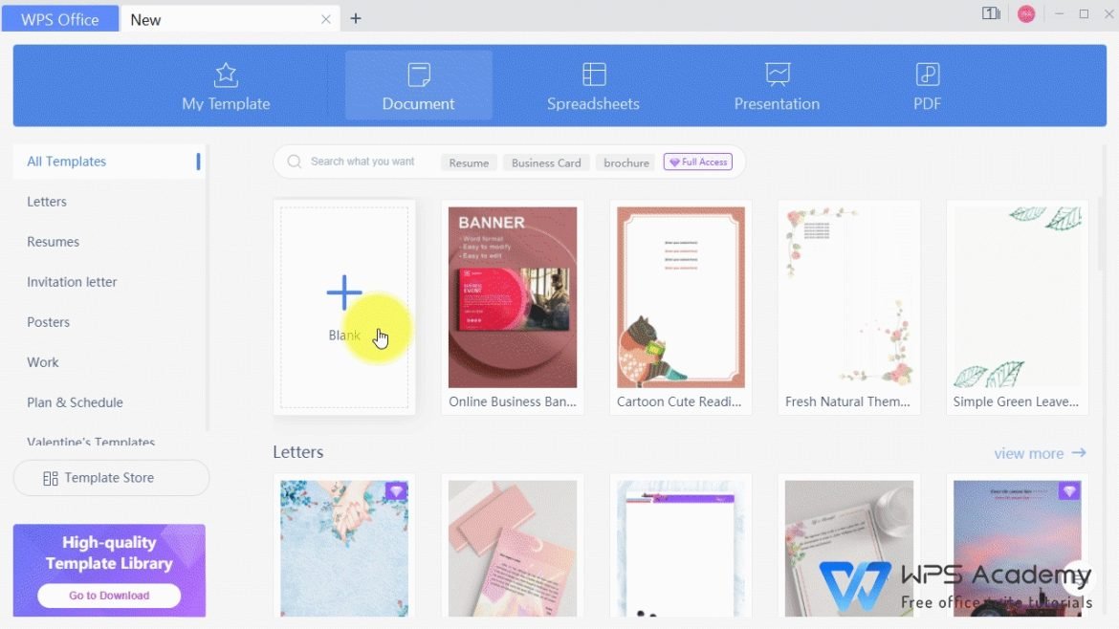Select the Full Access filter badge
Image resolution: width=1119 pixels, height=629 pixels.
(697, 162)
